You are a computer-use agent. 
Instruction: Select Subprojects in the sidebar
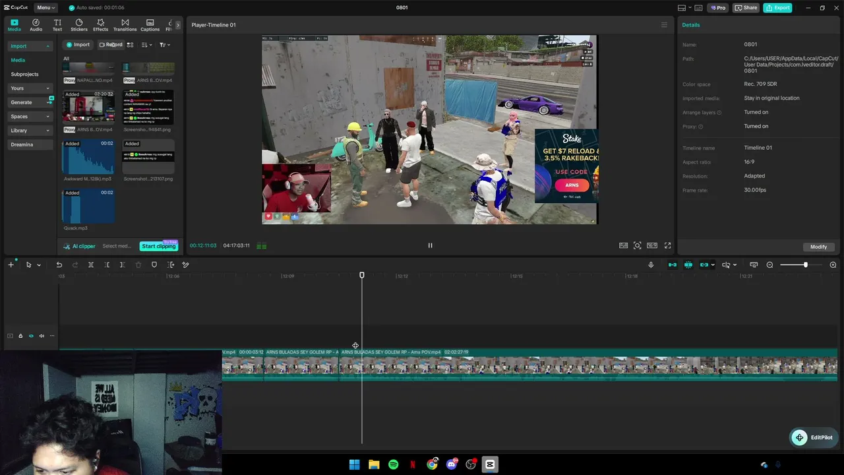click(24, 75)
